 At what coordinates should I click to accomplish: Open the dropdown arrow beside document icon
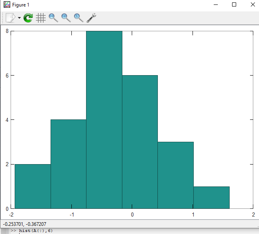19,18
